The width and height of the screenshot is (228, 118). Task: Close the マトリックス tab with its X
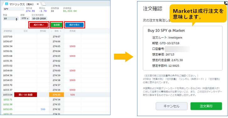tap(38, 4)
